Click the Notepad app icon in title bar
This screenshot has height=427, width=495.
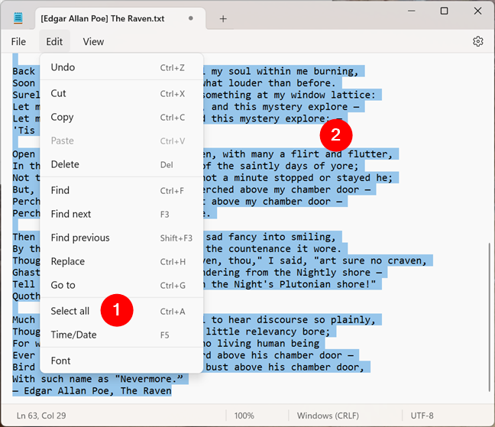pos(18,18)
